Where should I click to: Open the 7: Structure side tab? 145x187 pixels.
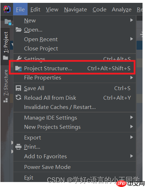click(5, 83)
